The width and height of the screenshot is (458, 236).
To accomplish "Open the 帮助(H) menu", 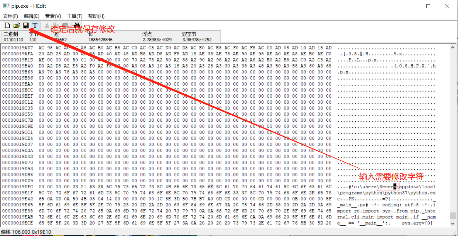I will (96, 16).
